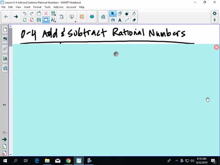Open the Attachments paperclip tab
This screenshot has height=165, width=220.
(5, 49)
